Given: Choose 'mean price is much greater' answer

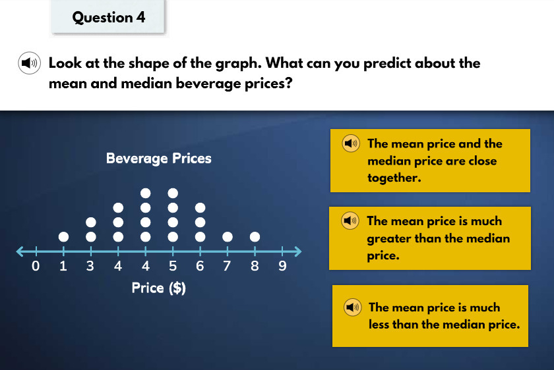Looking at the screenshot, I should (x=429, y=238).
